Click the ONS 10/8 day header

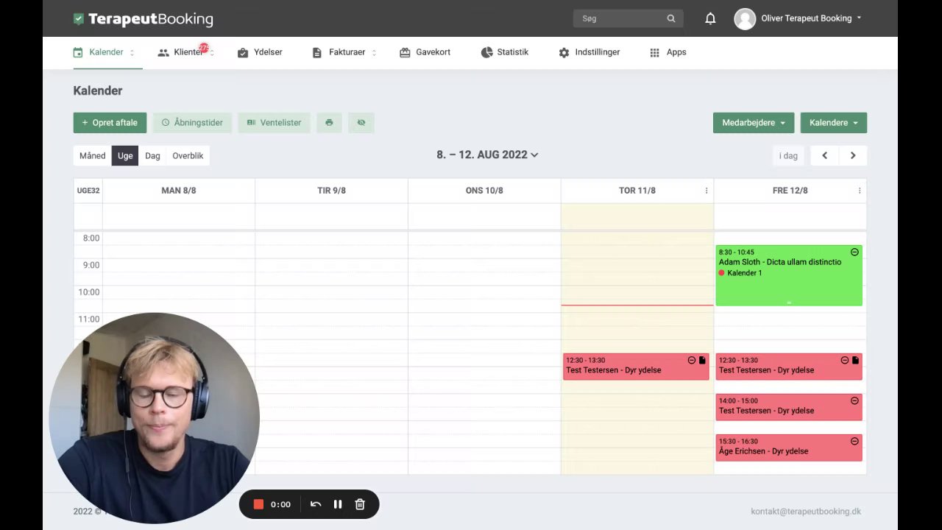(484, 191)
